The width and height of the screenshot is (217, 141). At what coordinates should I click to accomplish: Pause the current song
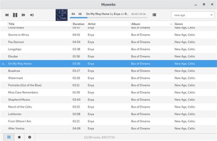coord(15,15)
